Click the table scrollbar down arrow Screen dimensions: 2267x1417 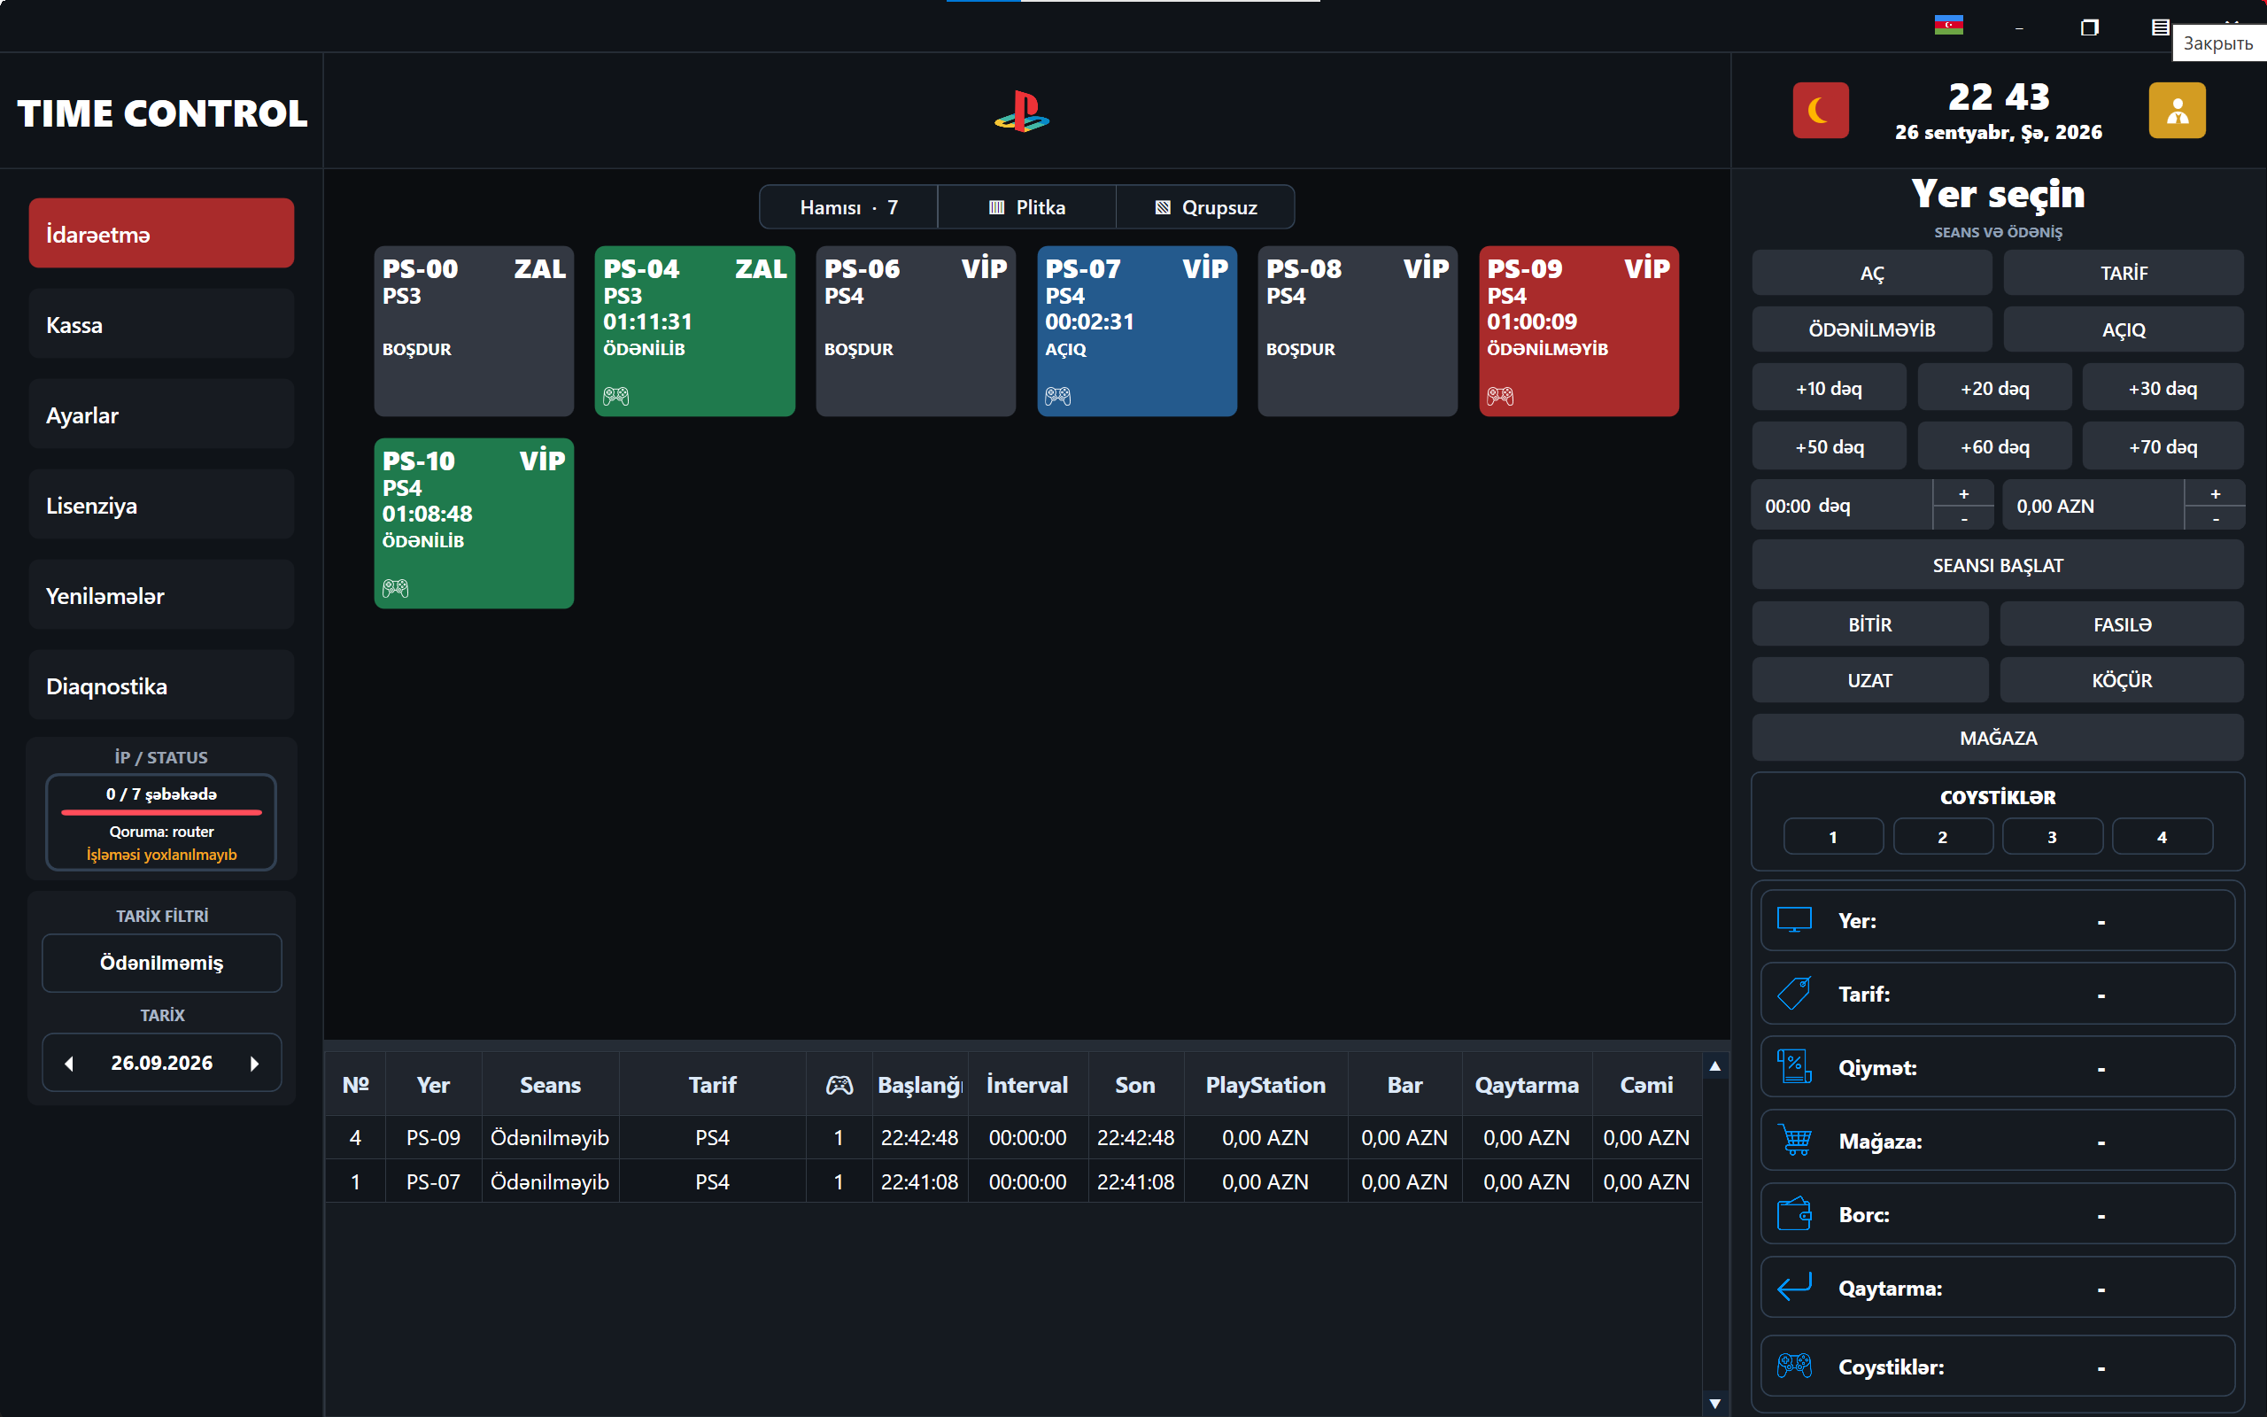pos(1715,1403)
